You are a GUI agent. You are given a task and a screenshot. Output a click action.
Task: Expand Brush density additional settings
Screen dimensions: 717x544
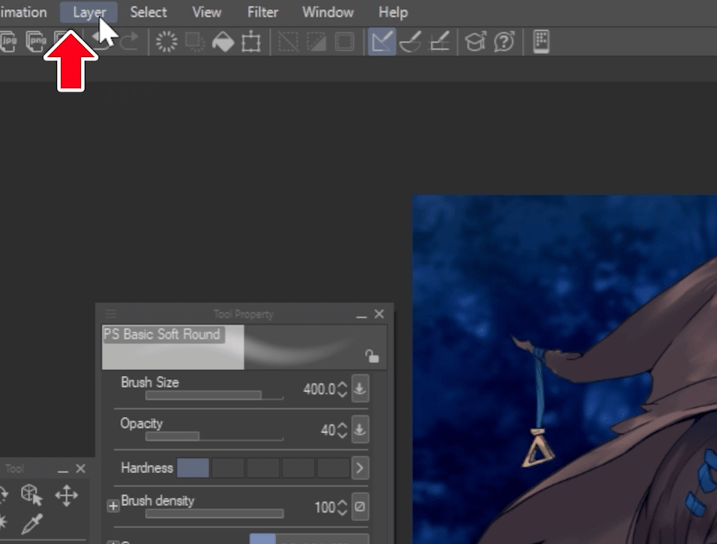click(113, 506)
